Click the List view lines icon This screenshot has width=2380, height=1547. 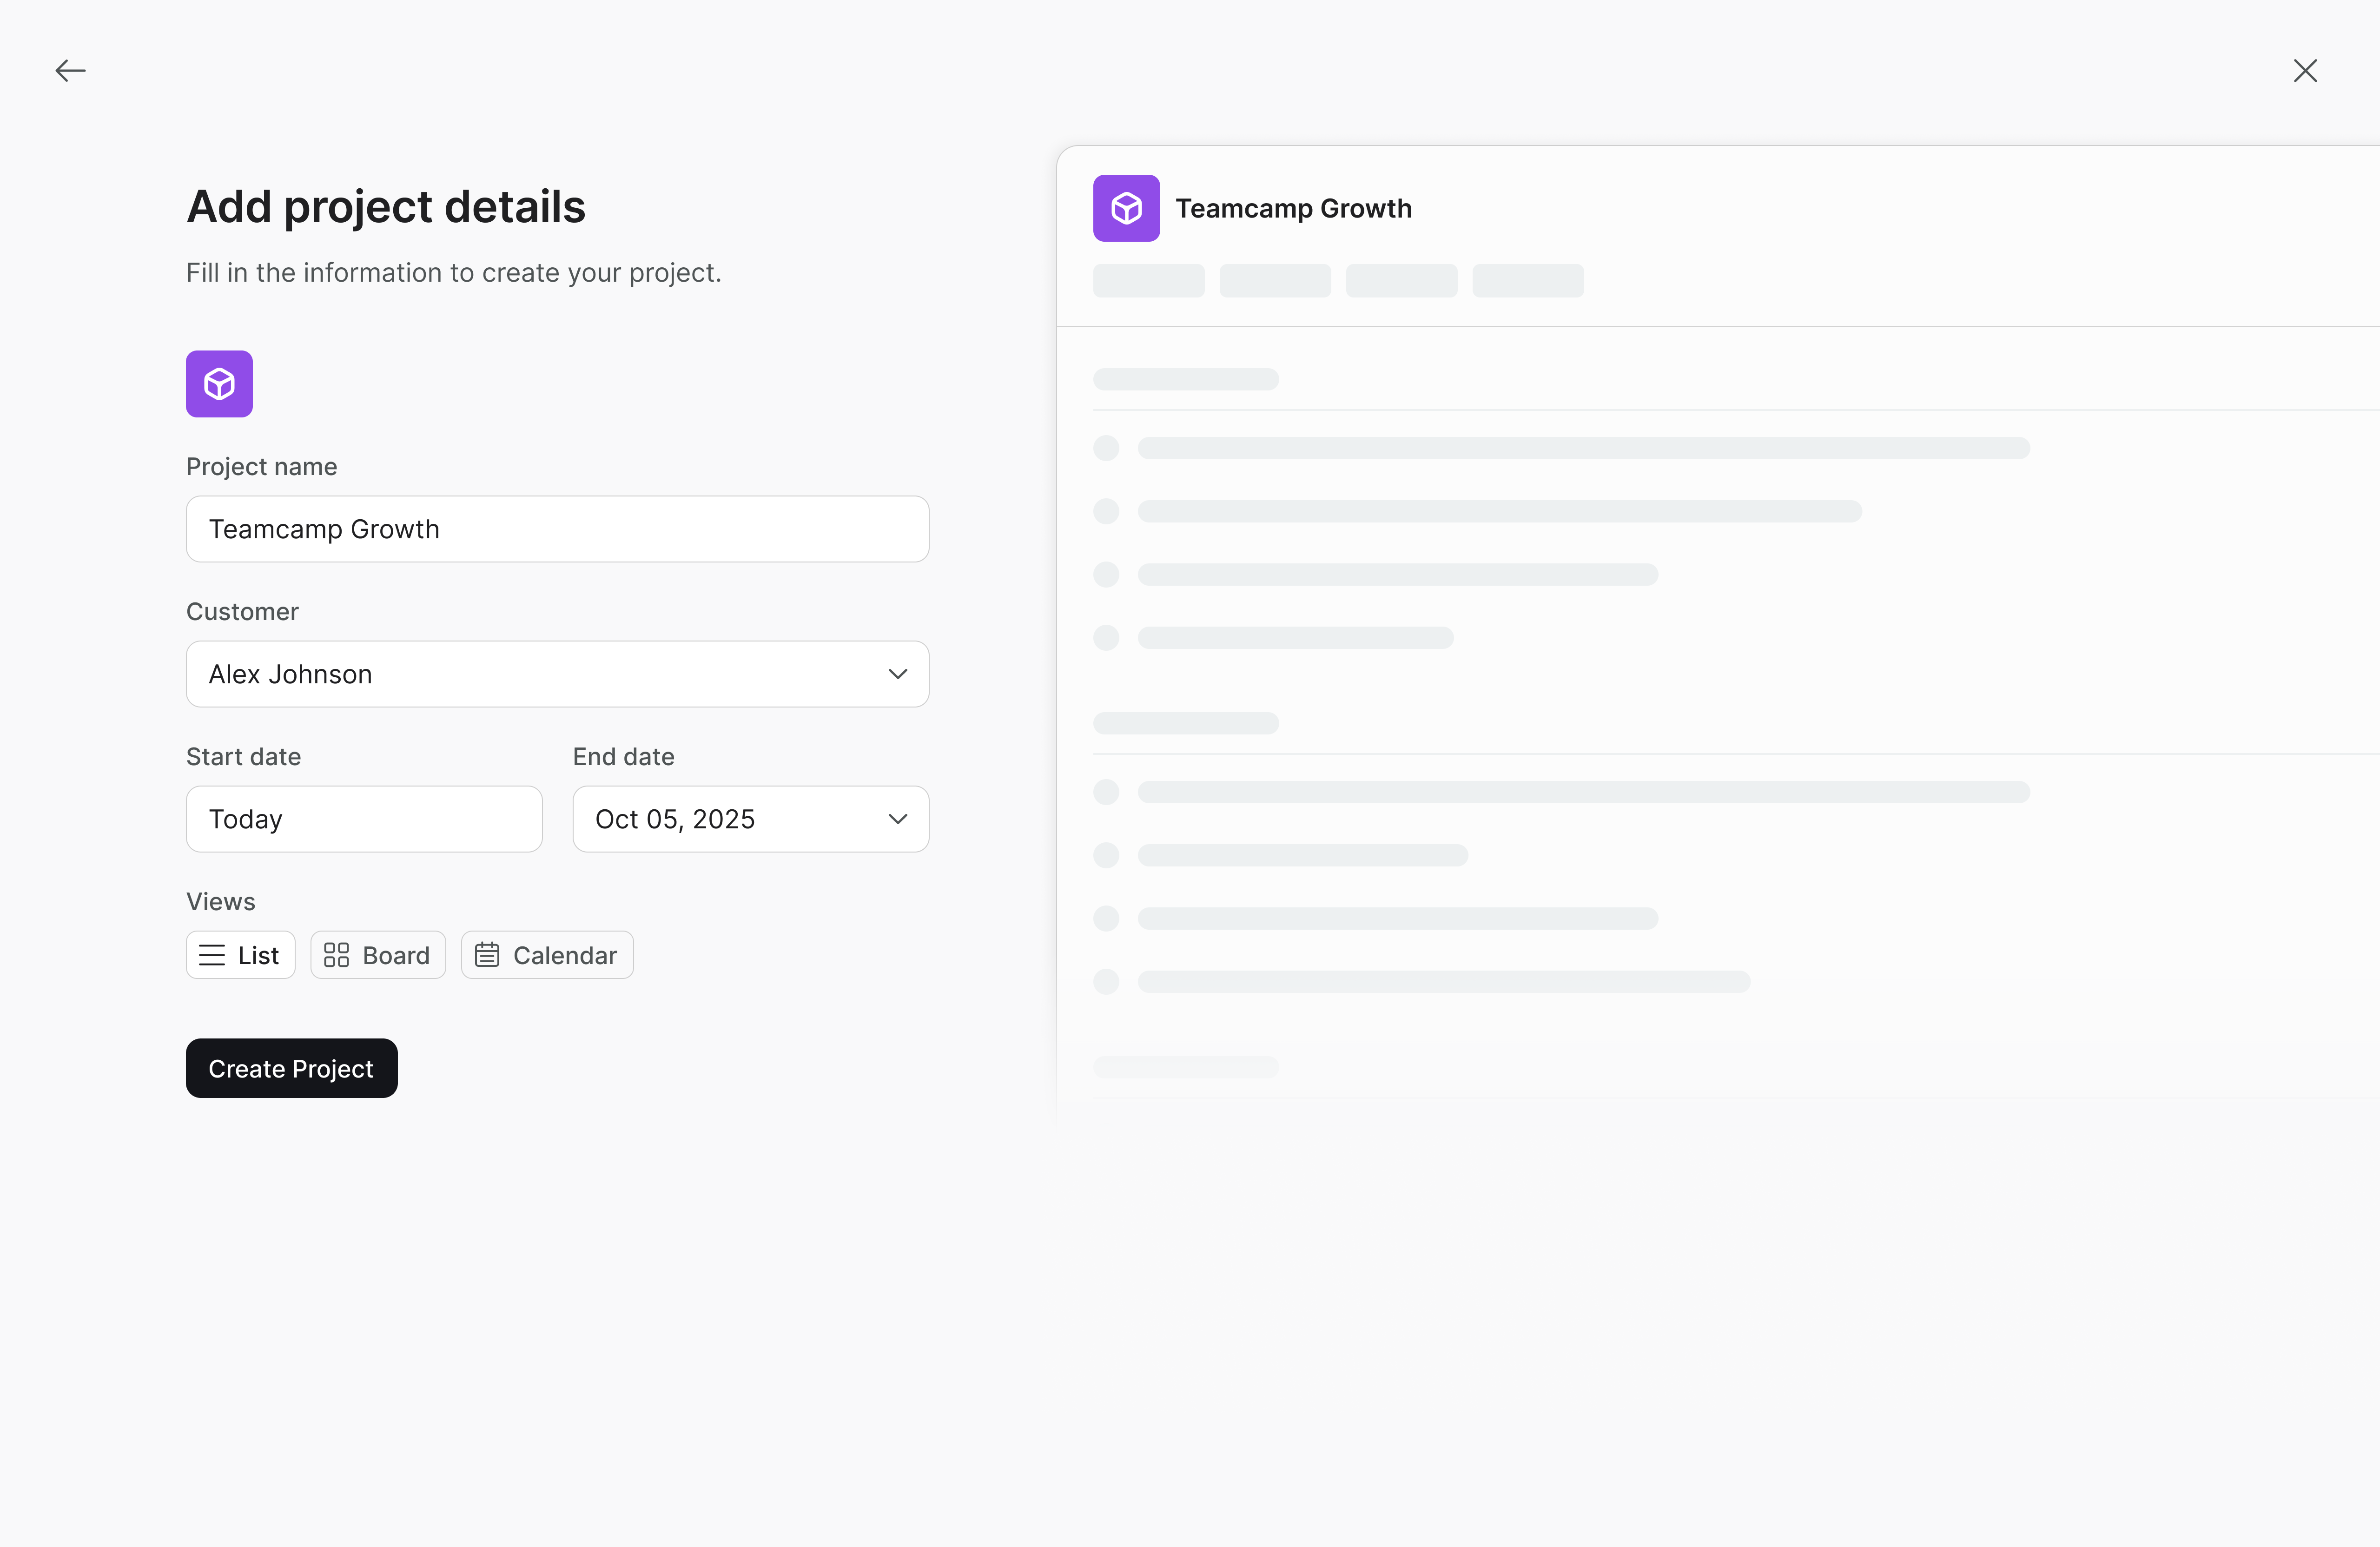click(212, 955)
